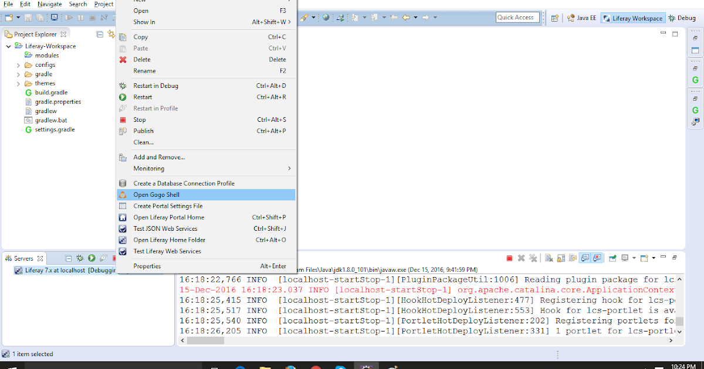
Task: Select the Debug server icon in Servers toolbar
Action: 80,258
